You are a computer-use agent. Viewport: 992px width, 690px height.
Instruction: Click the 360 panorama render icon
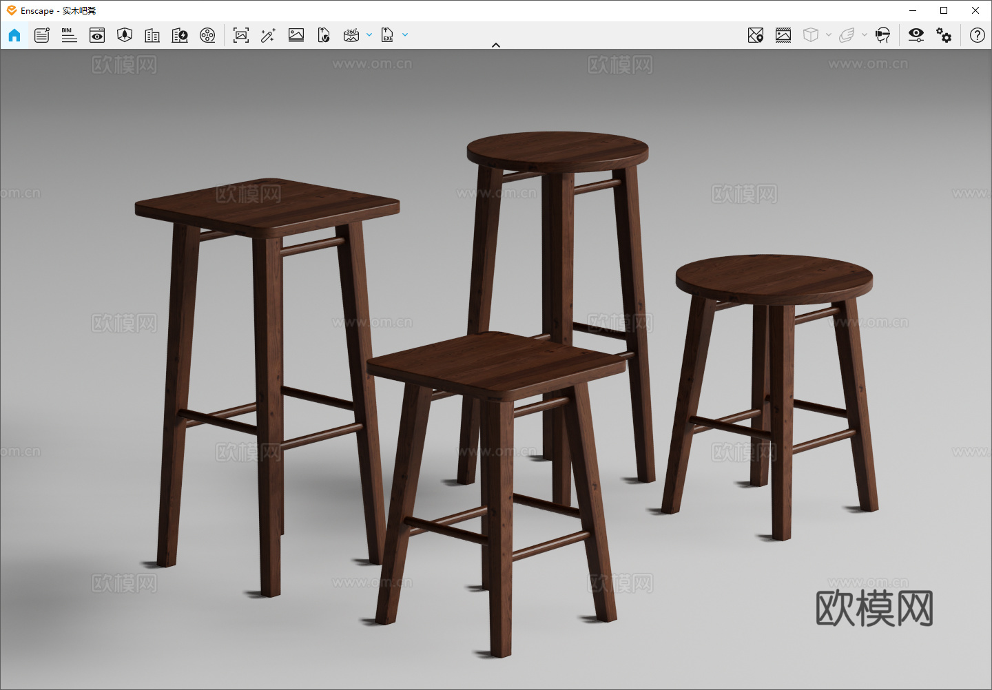[351, 35]
